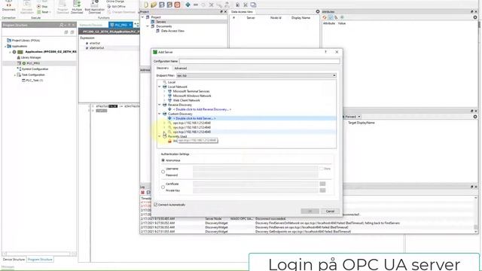Click the red stop icon in the UaExpert toolbar
The width and height of the screenshot is (482, 271).
178,5
